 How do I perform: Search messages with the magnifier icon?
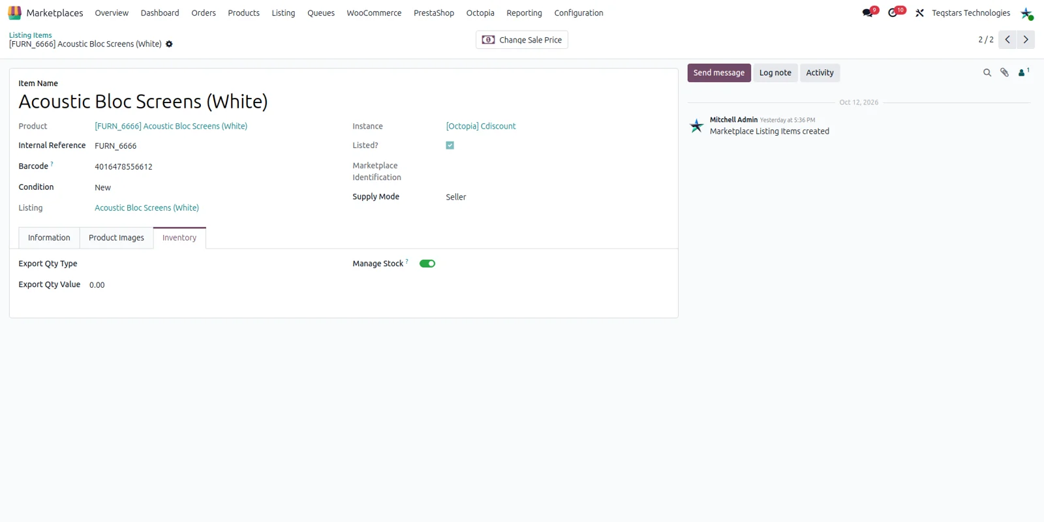tap(987, 73)
